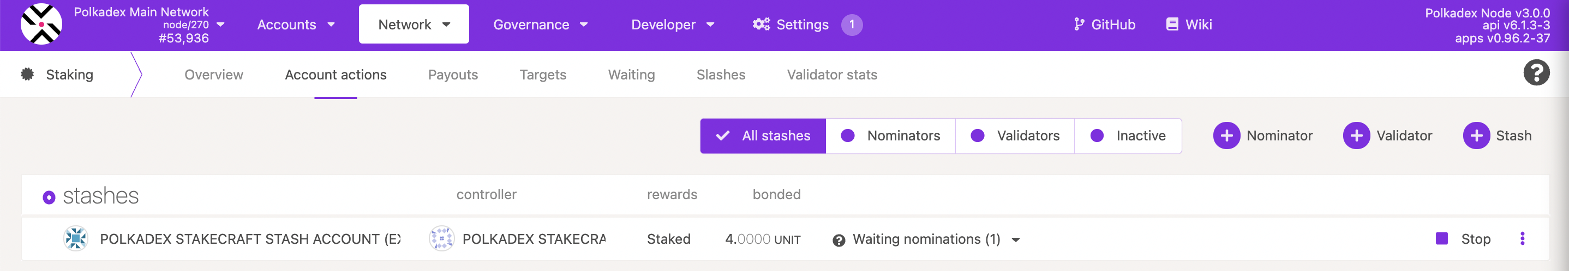Screen dimensions: 1569x271
Task: Add a new Validator
Action: (1387, 135)
